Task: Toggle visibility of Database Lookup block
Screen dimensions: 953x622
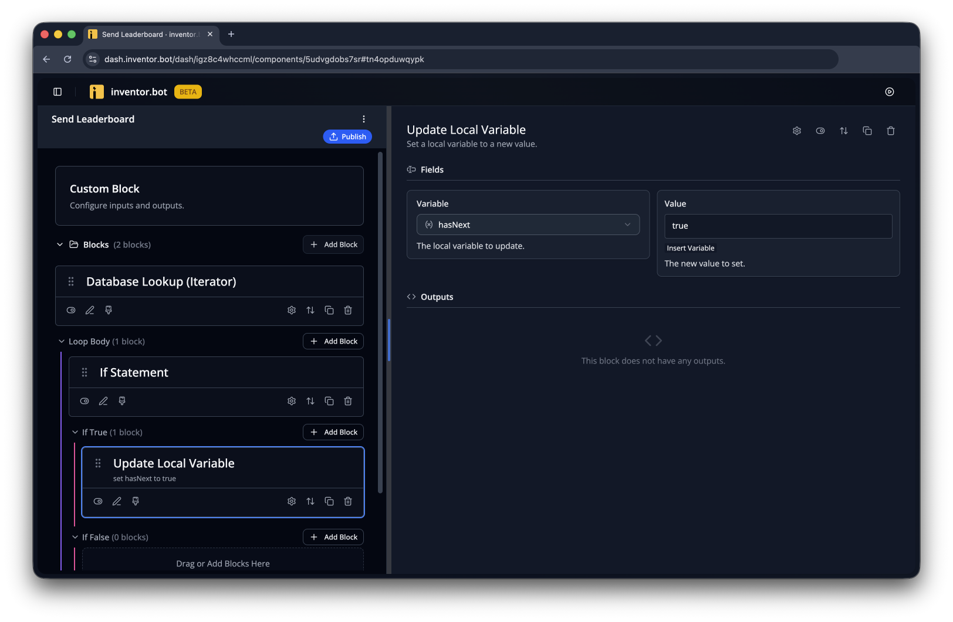Action: point(71,310)
